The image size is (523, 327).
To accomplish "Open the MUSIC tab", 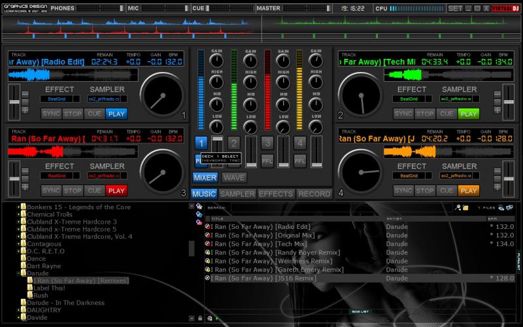I will 204,194.
